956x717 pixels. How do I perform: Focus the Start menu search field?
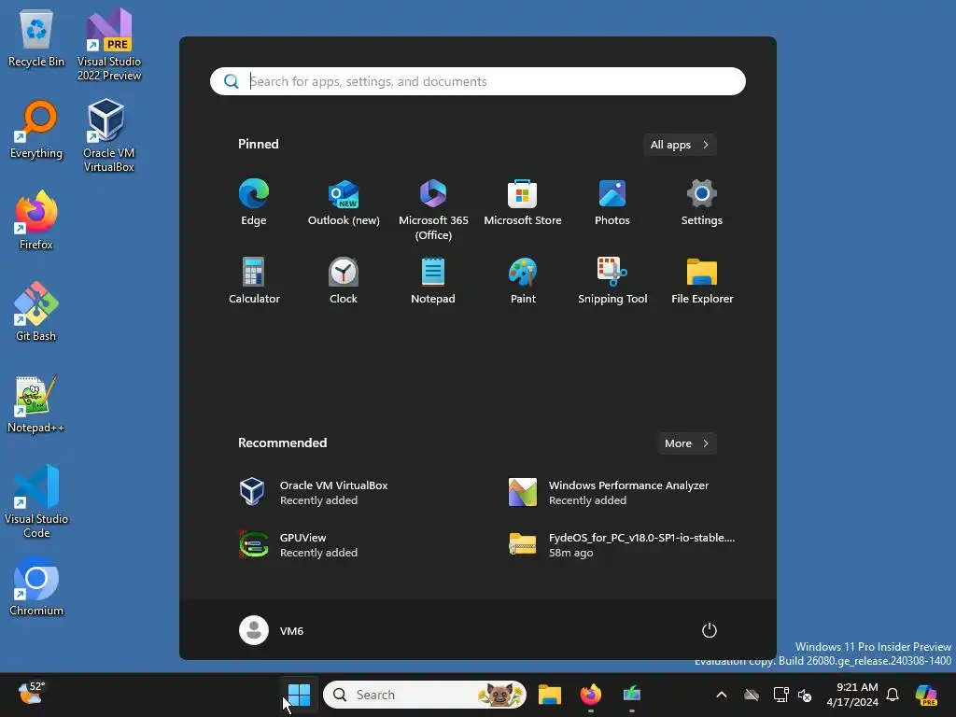pos(477,81)
